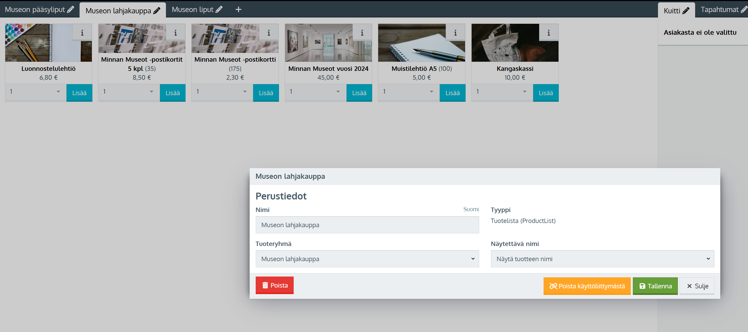Click the 8,50 € price
The height and width of the screenshot is (332, 748).
click(142, 78)
